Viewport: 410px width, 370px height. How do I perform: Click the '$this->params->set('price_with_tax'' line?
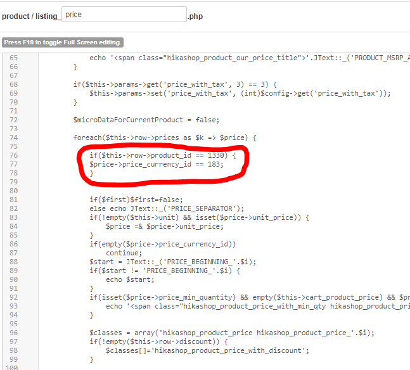(x=240, y=93)
